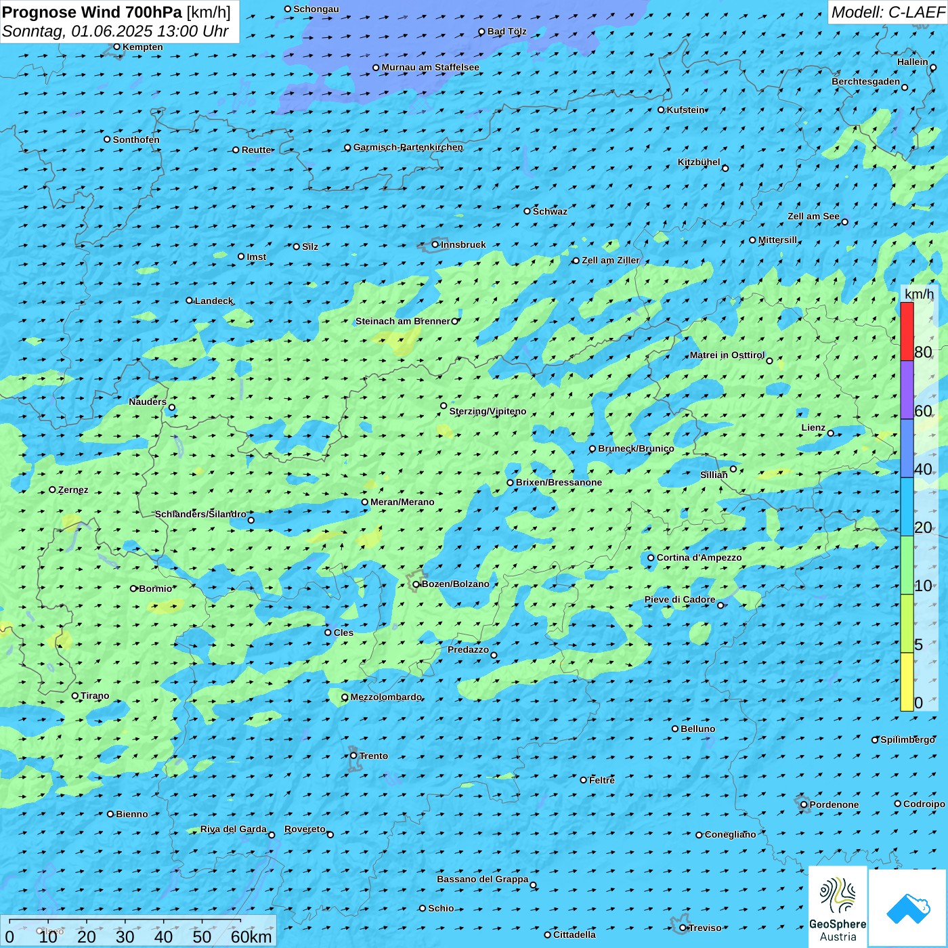The height and width of the screenshot is (948, 948).
Task: Select the Meran/Merano city label
Action: click(402, 502)
